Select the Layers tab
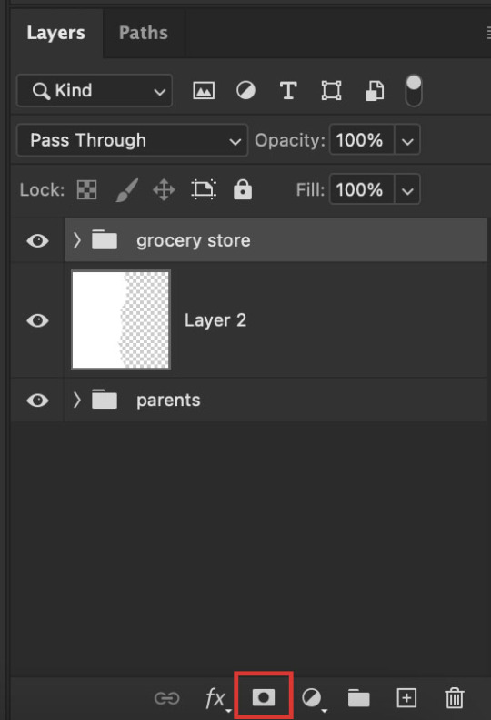Image resolution: width=491 pixels, height=720 pixels. [x=56, y=33]
